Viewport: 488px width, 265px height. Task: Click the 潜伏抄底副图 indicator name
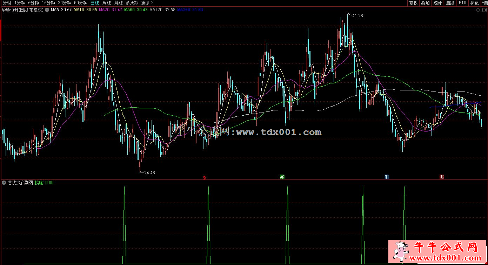click(20, 183)
